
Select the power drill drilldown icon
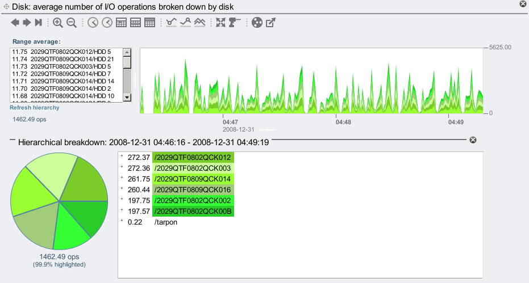(235, 23)
